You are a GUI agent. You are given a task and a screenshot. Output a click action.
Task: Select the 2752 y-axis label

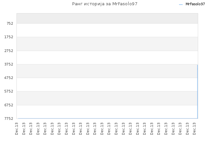click(9, 51)
